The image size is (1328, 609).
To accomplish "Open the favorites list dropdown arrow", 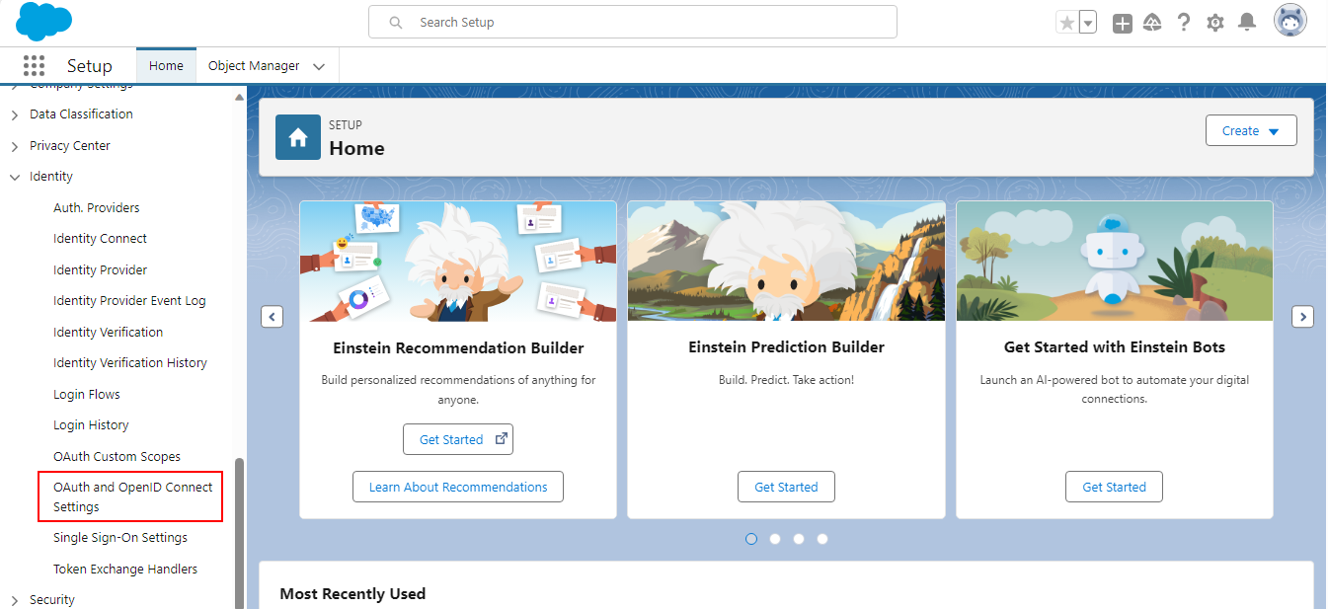I will click(x=1088, y=23).
